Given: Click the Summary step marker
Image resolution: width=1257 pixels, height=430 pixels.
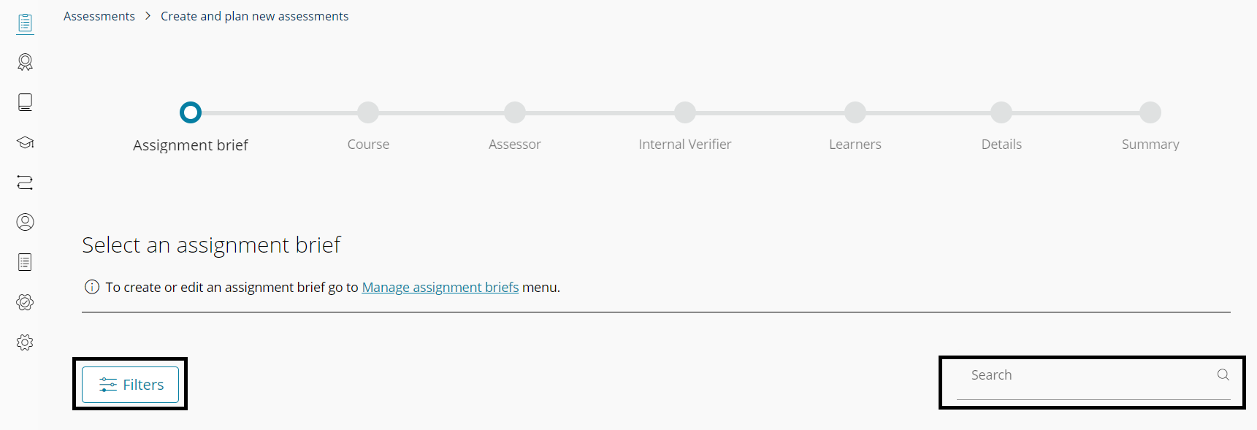Looking at the screenshot, I should tap(1150, 112).
